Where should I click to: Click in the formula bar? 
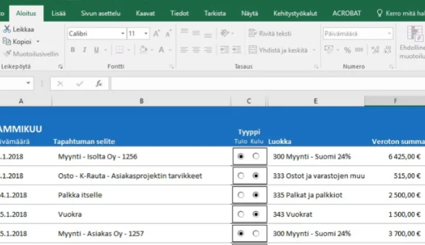click(x=268, y=84)
